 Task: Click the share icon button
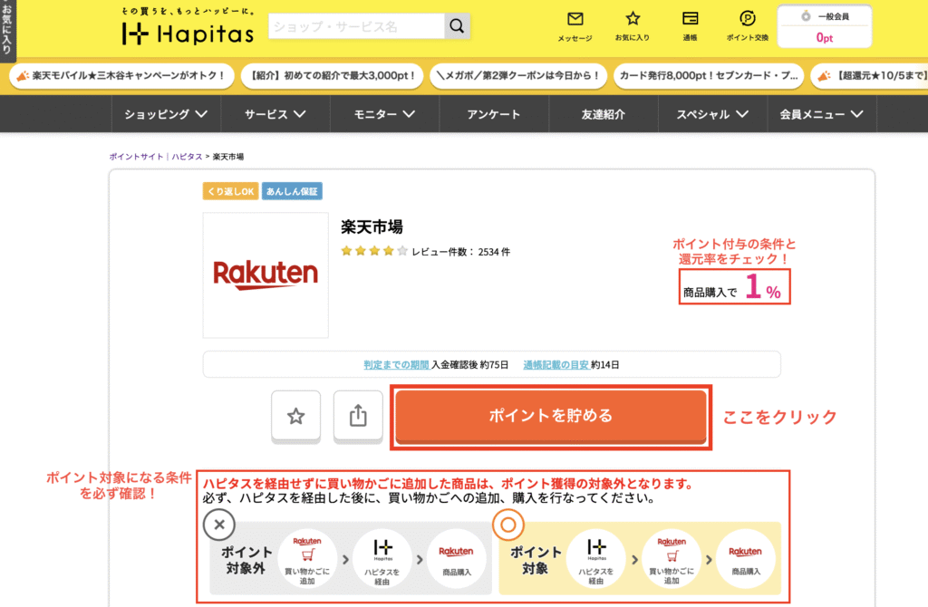pos(357,416)
